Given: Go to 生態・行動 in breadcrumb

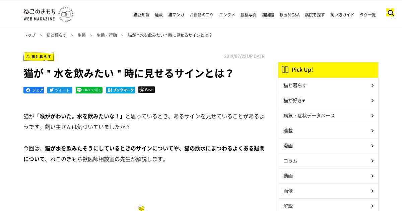Looking at the screenshot, I should pyautogui.click(x=107, y=35).
